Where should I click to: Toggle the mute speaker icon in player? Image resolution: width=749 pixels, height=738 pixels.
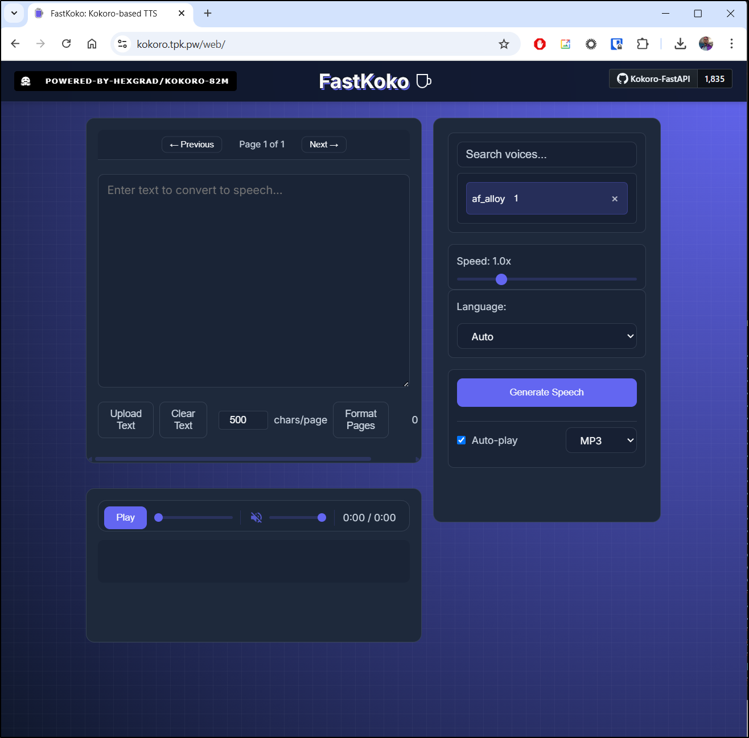[x=257, y=517]
